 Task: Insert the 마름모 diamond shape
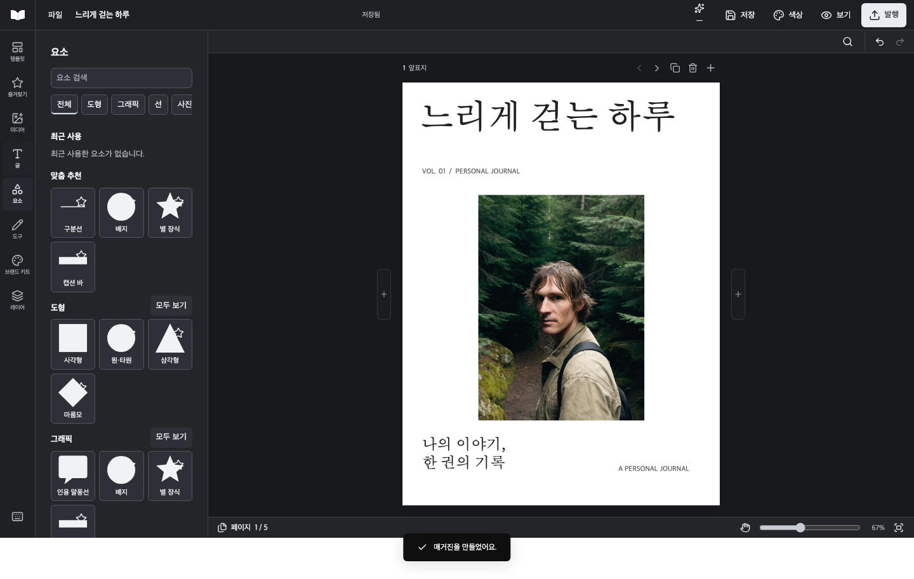73,398
